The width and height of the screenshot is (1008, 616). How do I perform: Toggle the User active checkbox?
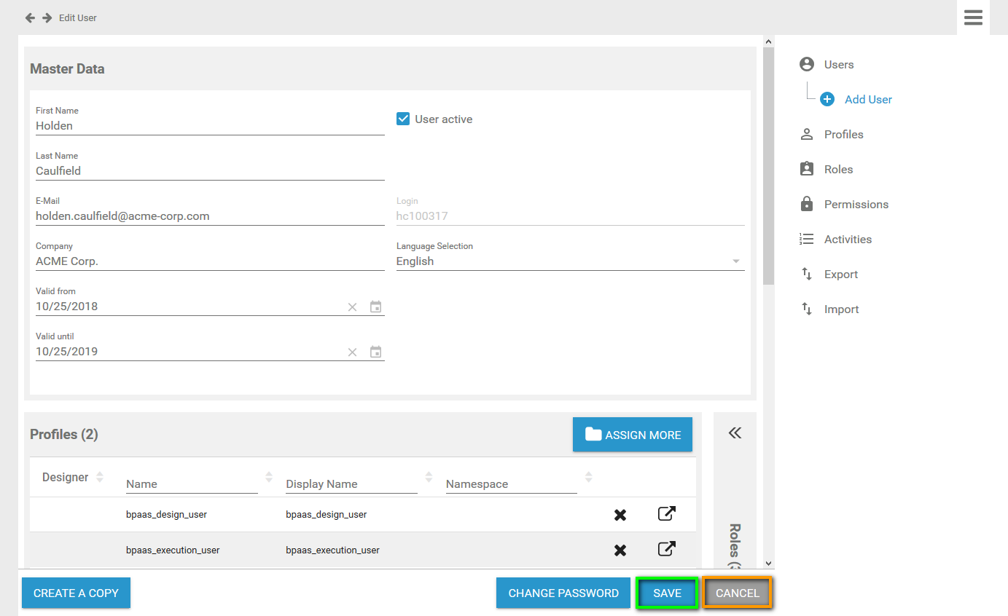[x=403, y=119]
